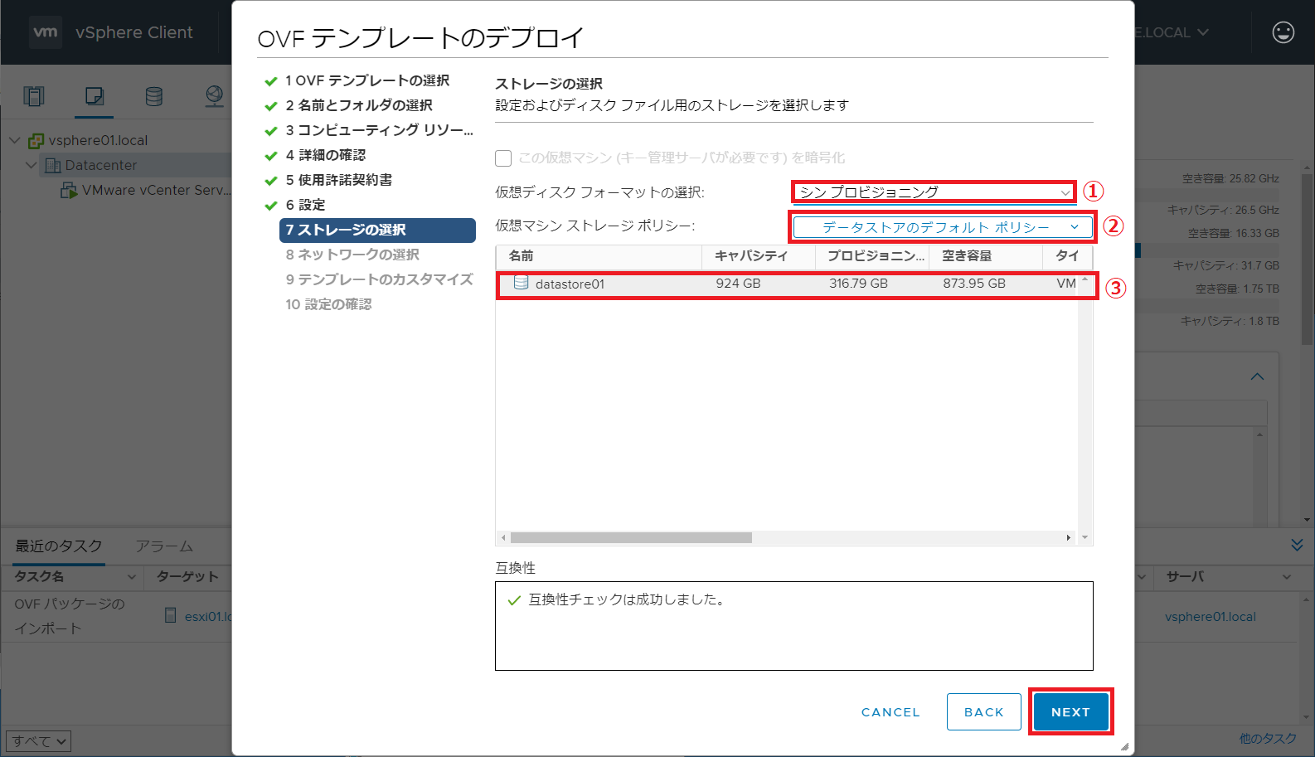Switch to the アラーム tab
The image size is (1315, 757).
coord(164,546)
